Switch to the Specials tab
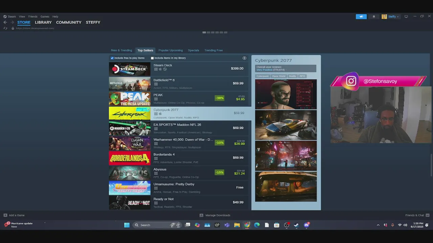The width and height of the screenshot is (433, 243). pyautogui.click(x=193, y=50)
